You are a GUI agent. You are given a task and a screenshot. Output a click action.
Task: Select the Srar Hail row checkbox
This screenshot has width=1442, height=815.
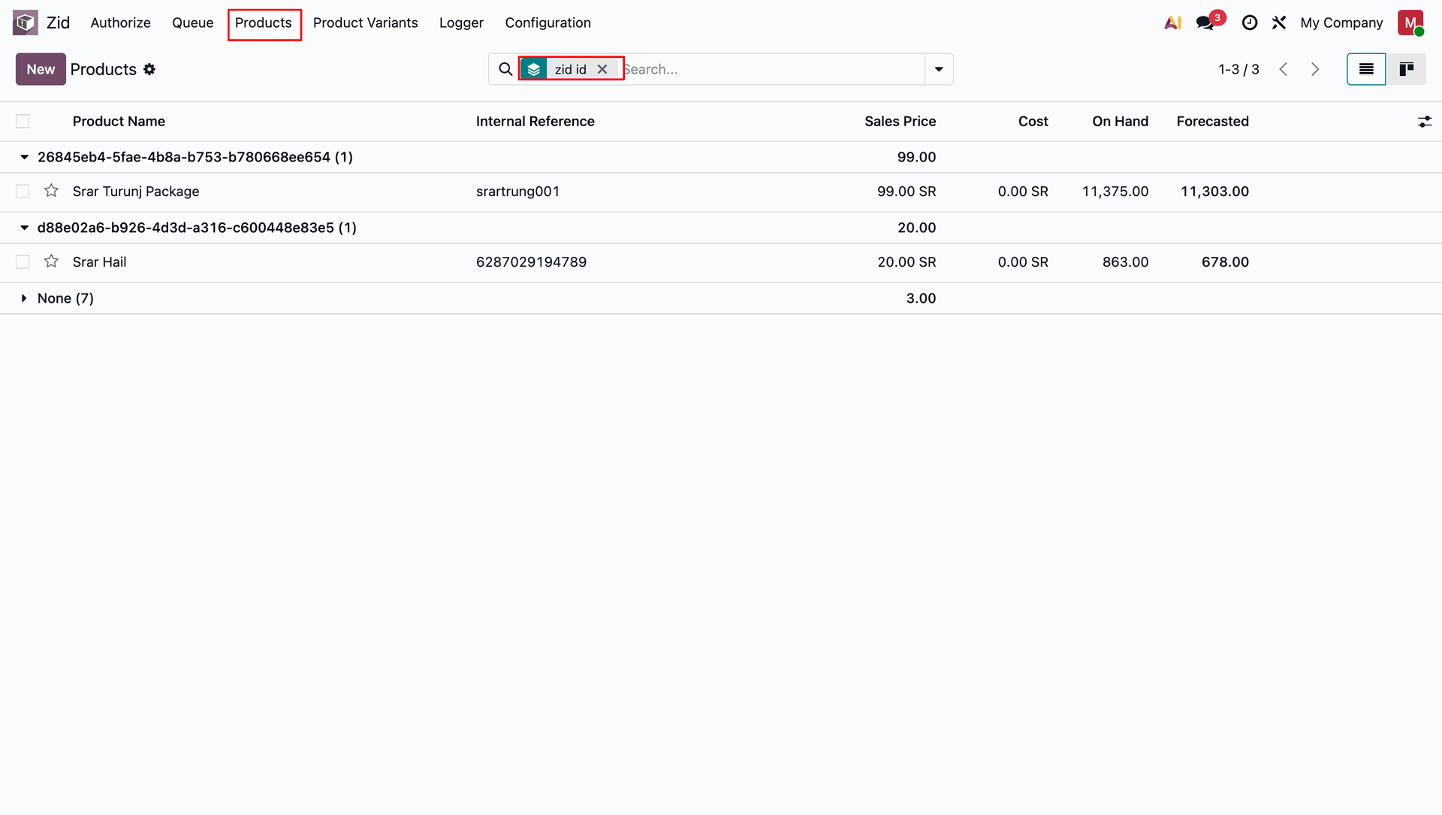pos(23,262)
